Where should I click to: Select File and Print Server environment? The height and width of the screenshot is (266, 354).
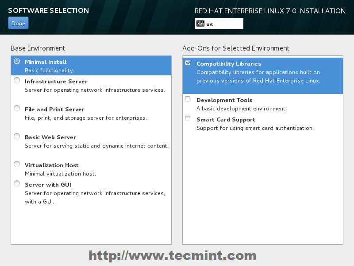point(16,108)
